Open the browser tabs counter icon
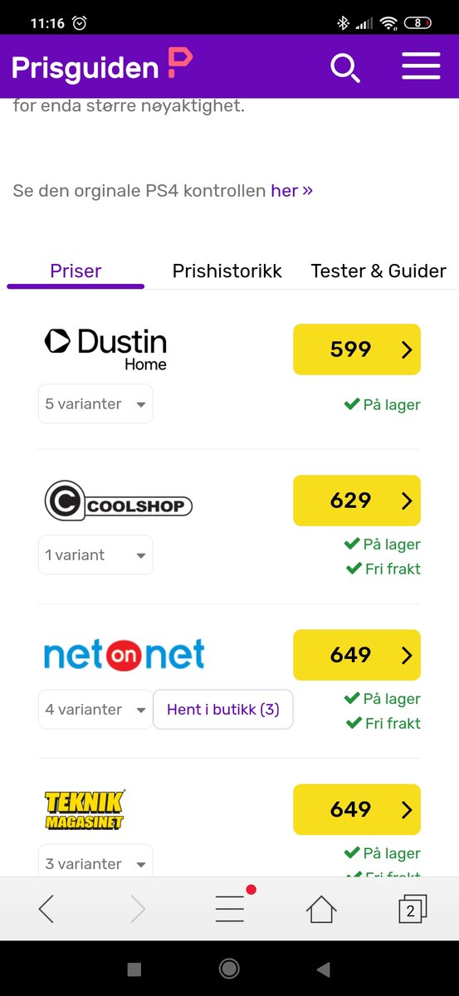 (x=412, y=910)
